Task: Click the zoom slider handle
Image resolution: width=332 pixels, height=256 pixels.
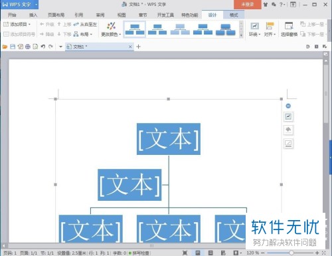Action: [x=291, y=253]
